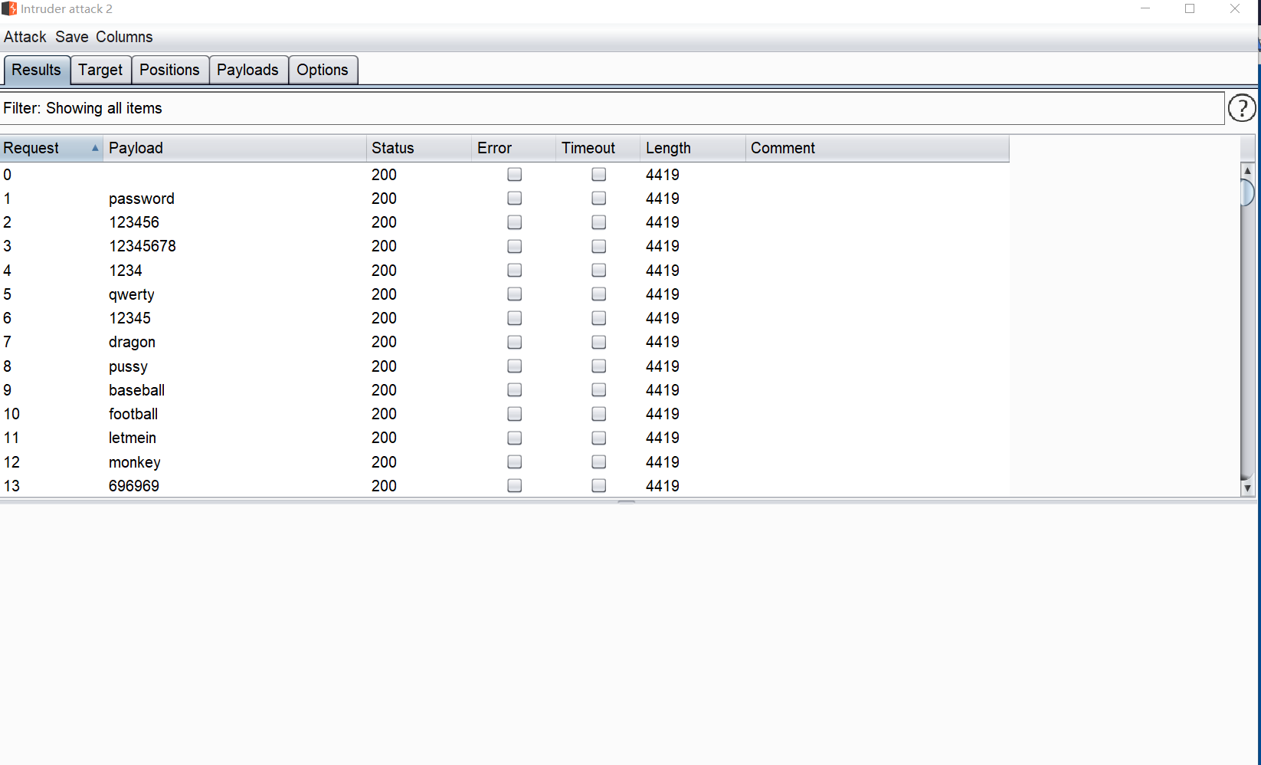Select the 'dragon' payload row
Image resolution: width=1261 pixels, height=765 pixels.
[504, 342]
